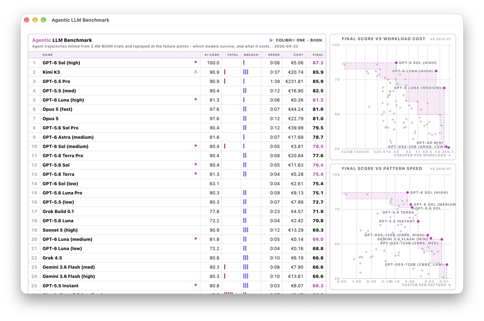Select the GPT-5.6 Terra Pro model name
Viewport: 484px width, 321px height.
click(x=63, y=156)
